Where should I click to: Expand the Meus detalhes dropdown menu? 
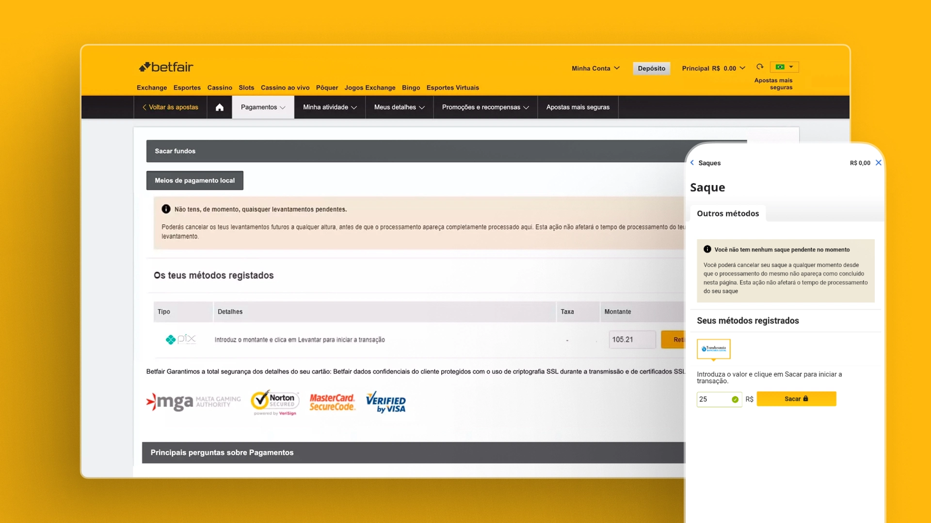point(399,108)
